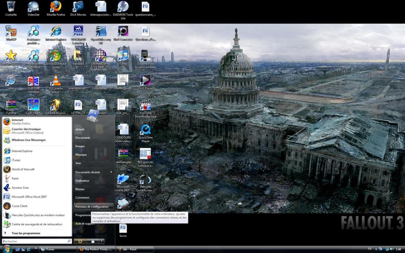Open the Safari desktop shortcut
The image size is (405, 253).
point(11,82)
